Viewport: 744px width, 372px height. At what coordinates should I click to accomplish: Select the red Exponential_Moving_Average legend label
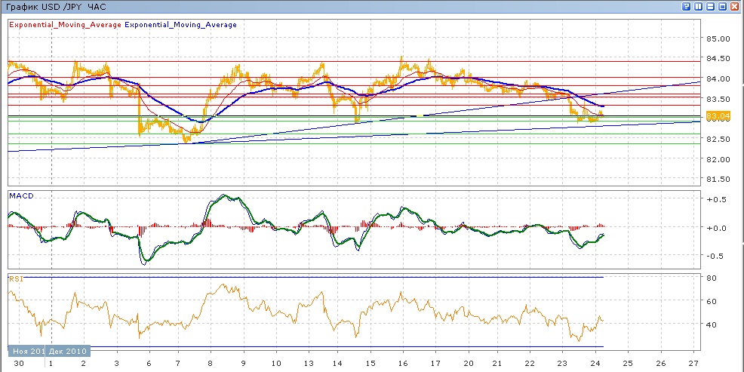[65, 25]
